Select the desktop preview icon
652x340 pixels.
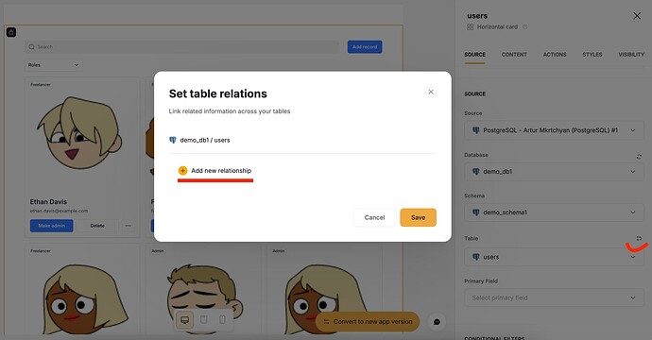184,319
